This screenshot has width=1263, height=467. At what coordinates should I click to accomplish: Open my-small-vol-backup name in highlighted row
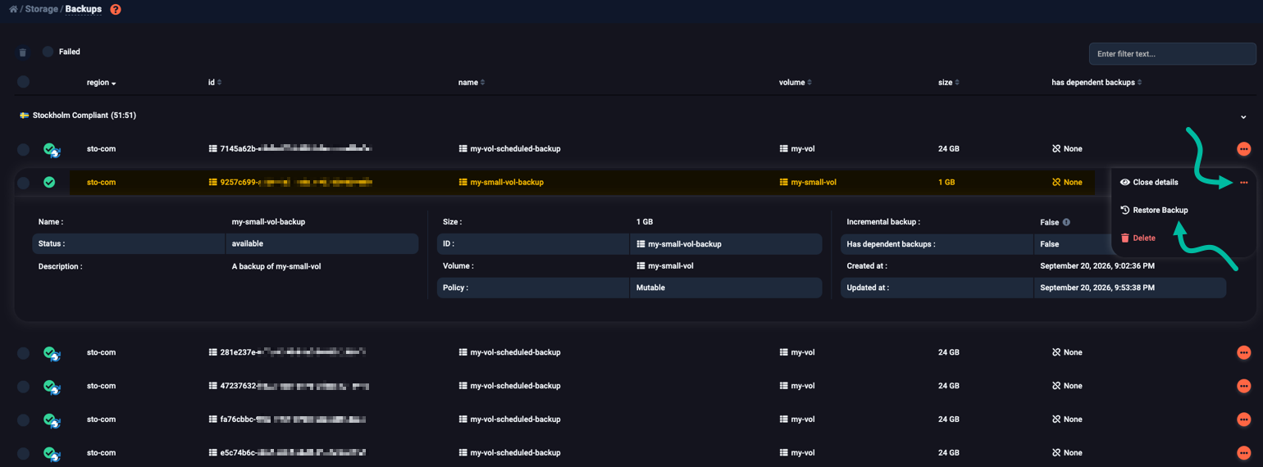coord(501,183)
